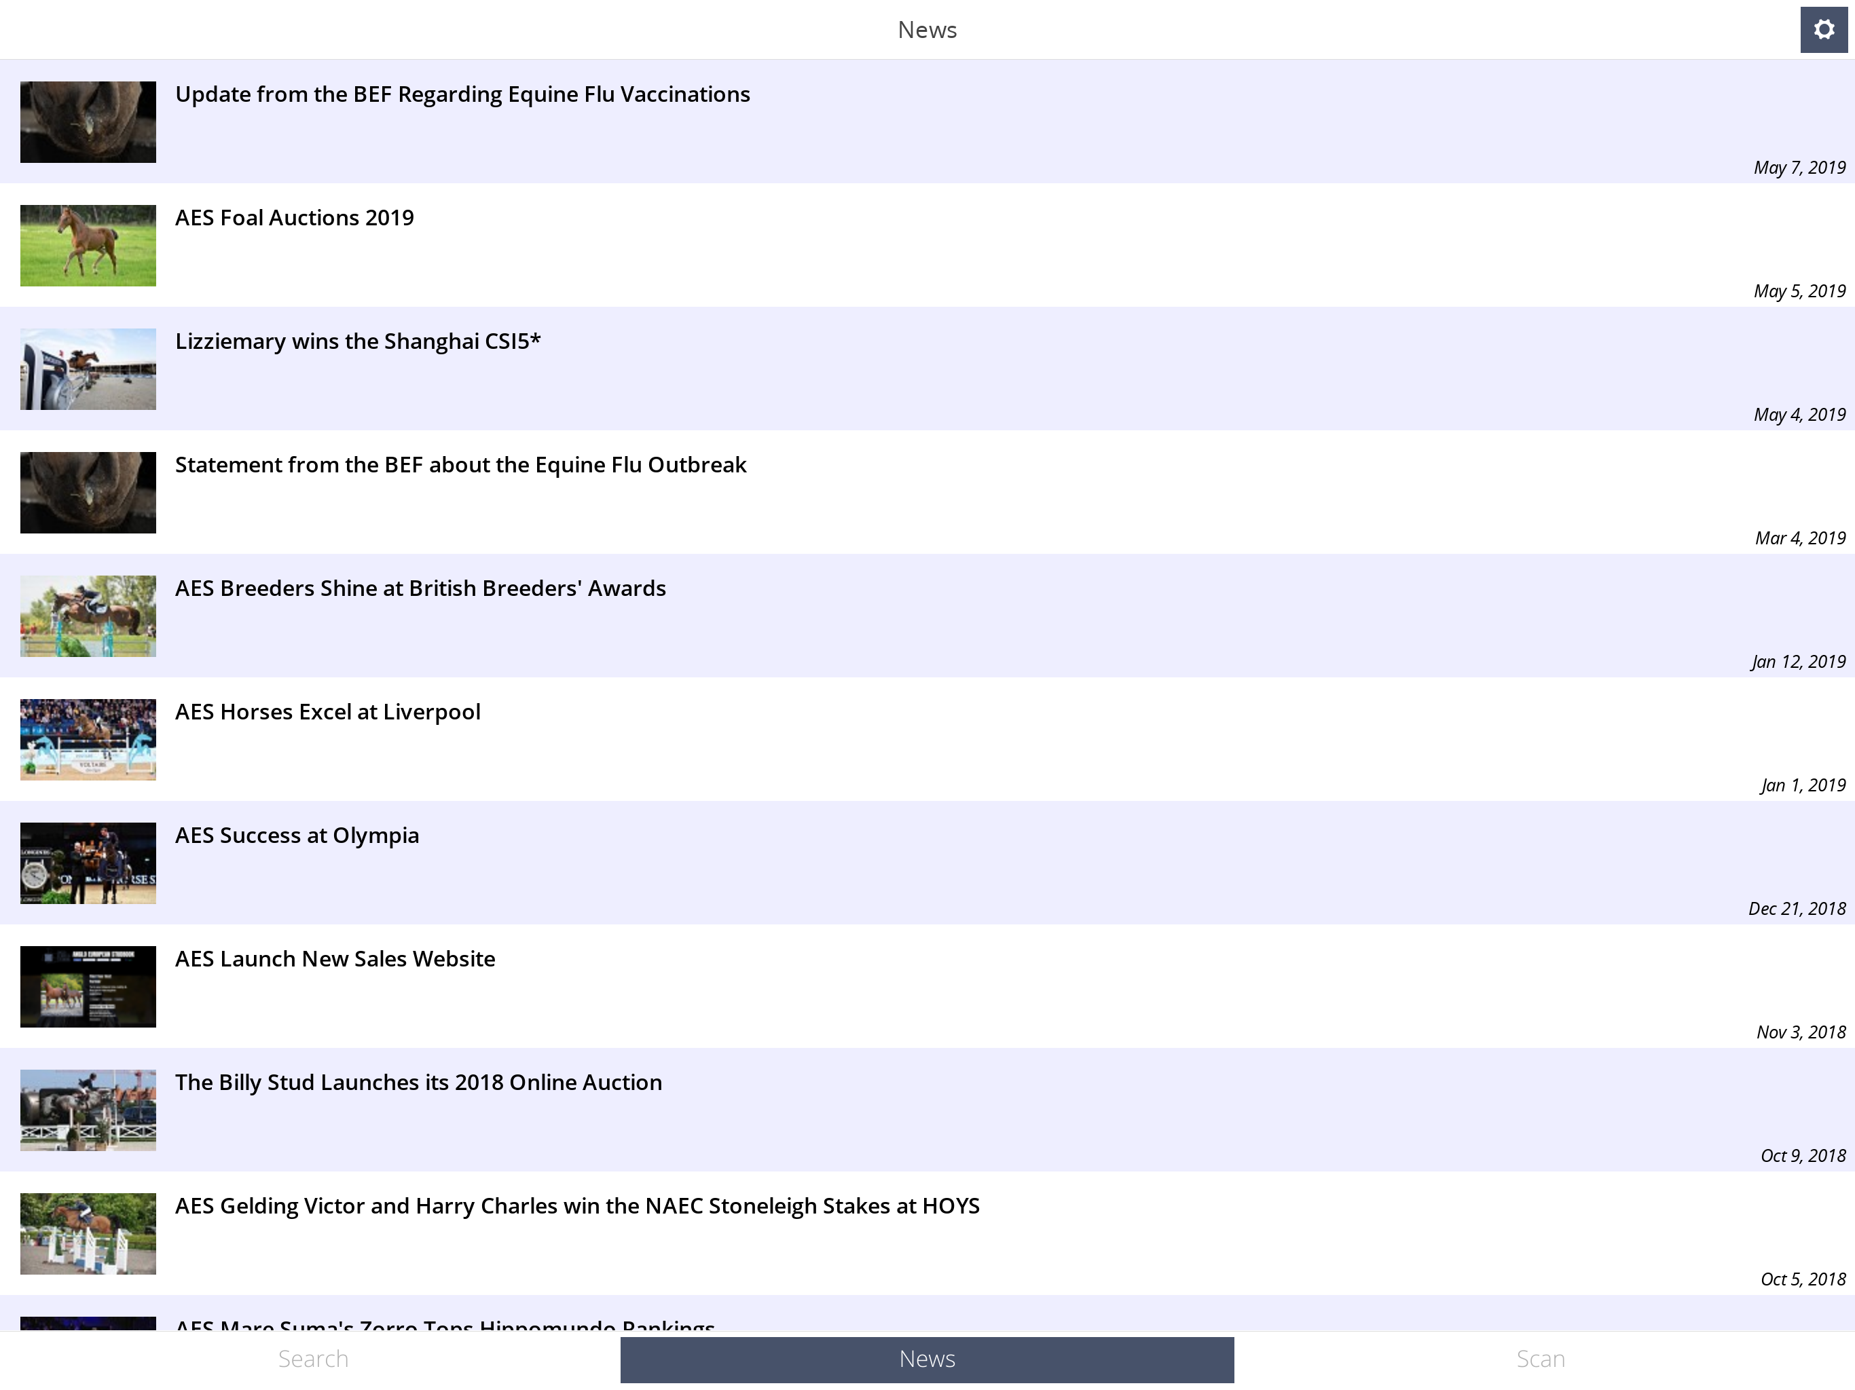Switch to the Search tab
The image size is (1855, 1390).
(x=313, y=1359)
